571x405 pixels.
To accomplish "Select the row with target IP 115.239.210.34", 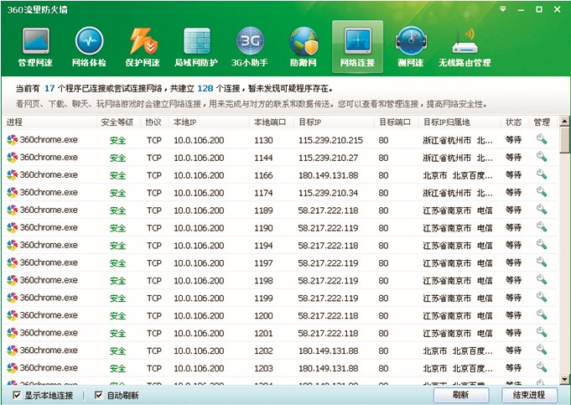I will 280,192.
